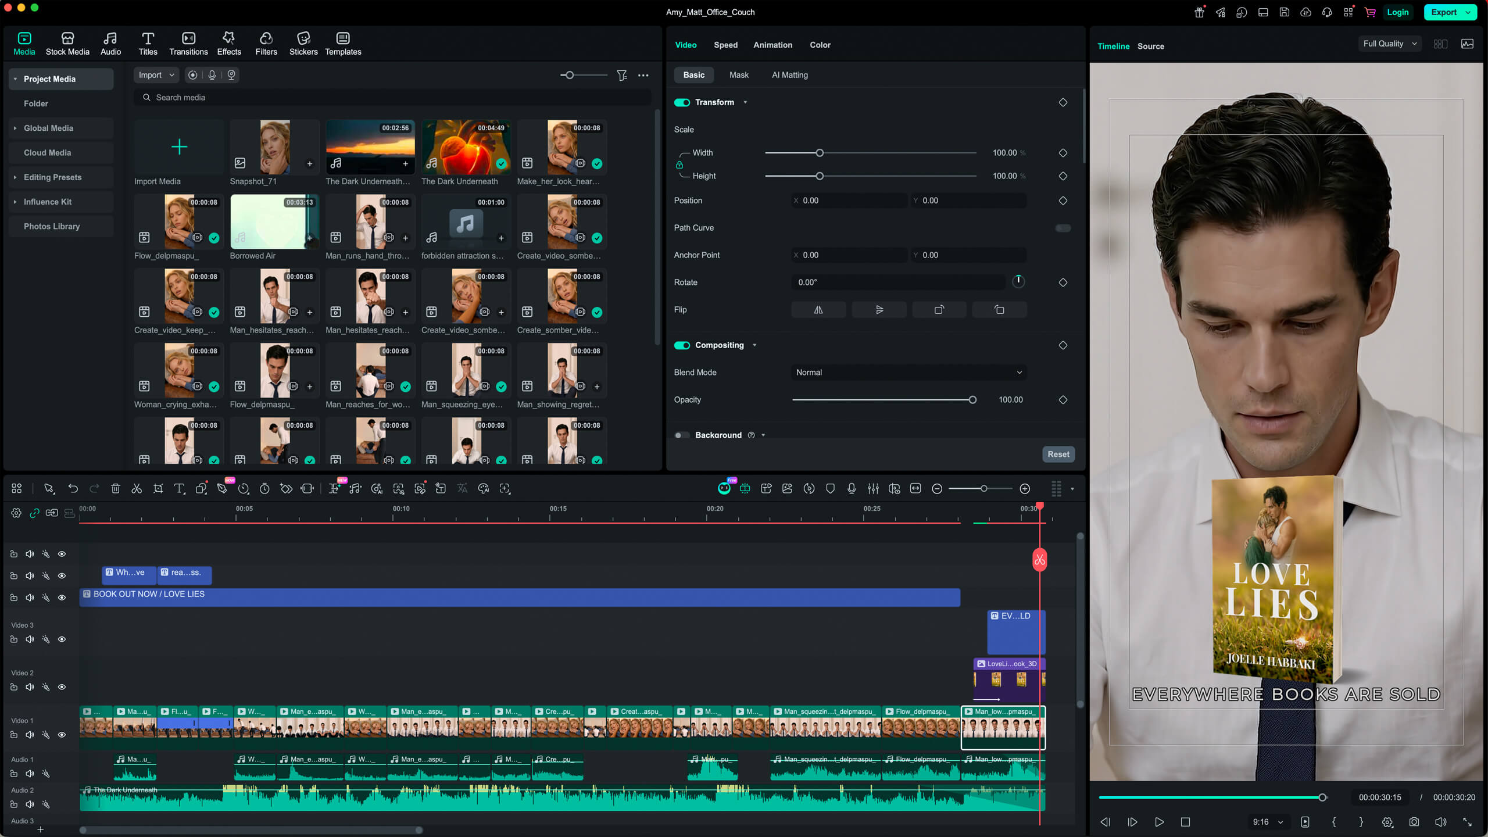The width and height of the screenshot is (1488, 837).
Task: Open the Import dropdown
Action: coord(156,75)
